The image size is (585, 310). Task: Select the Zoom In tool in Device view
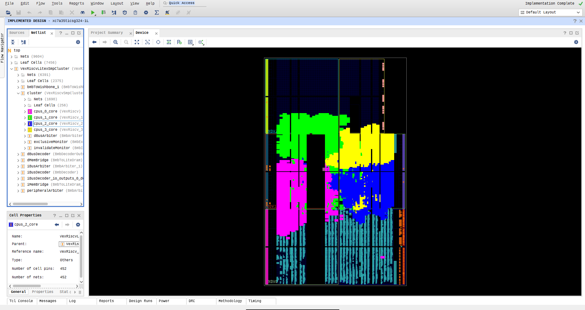click(x=116, y=42)
